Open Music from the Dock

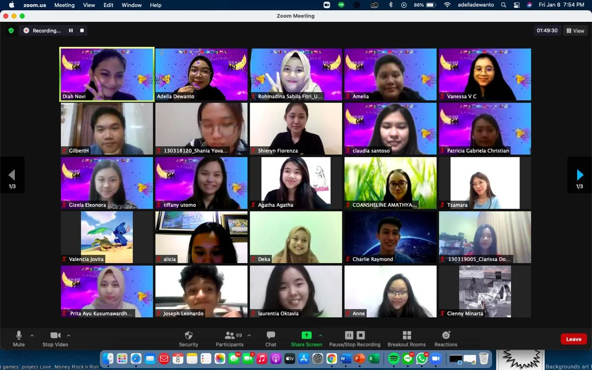pyautogui.click(x=262, y=358)
